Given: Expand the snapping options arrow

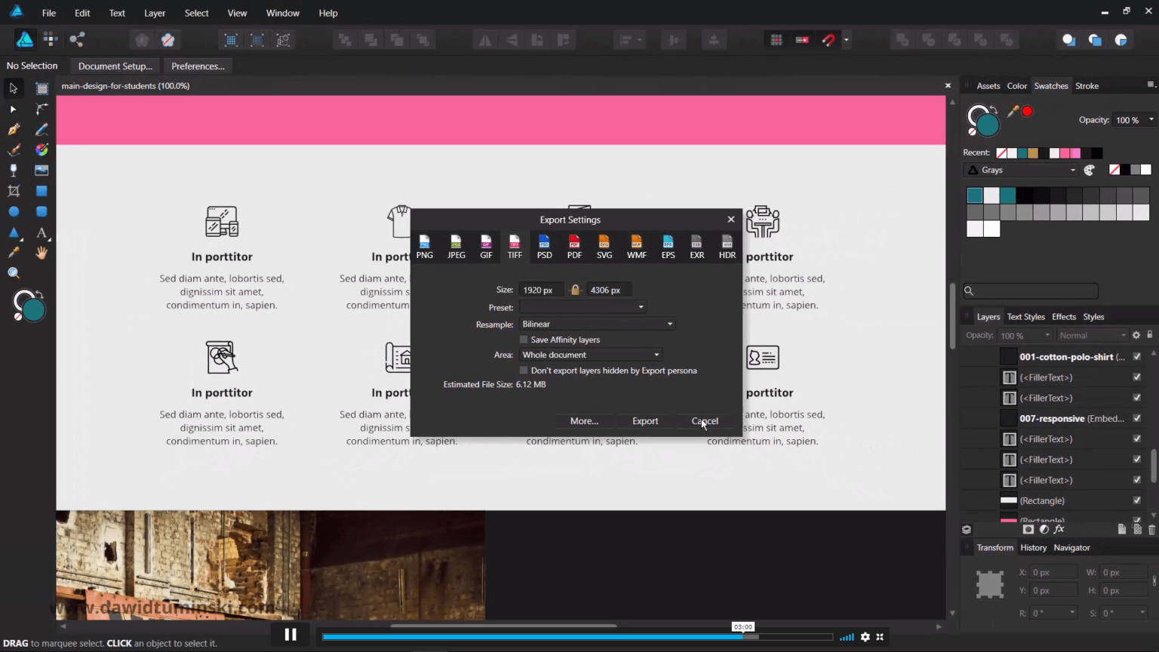Looking at the screenshot, I should coord(847,40).
